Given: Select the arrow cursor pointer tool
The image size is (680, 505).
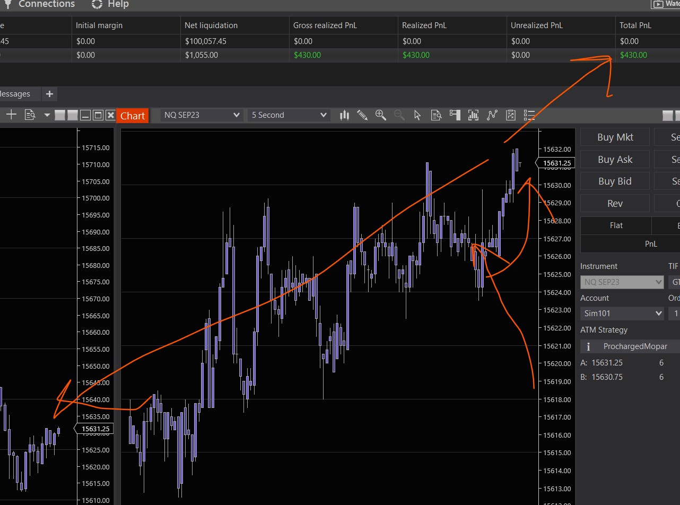Looking at the screenshot, I should (x=417, y=115).
